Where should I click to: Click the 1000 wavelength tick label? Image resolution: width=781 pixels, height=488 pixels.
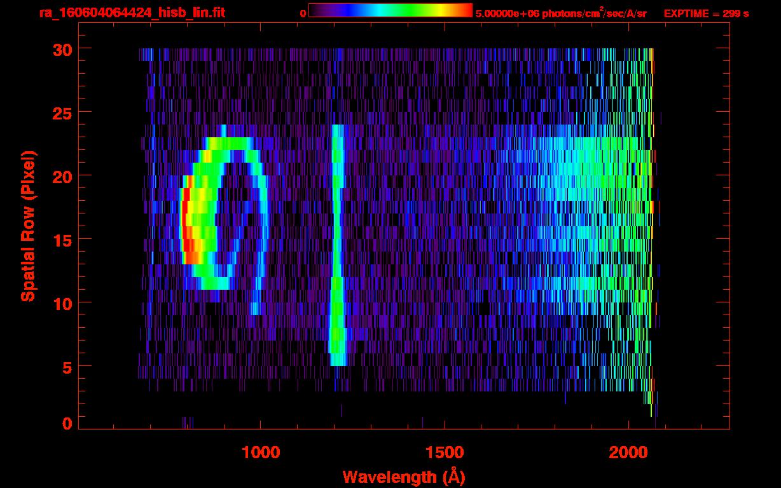(x=261, y=452)
